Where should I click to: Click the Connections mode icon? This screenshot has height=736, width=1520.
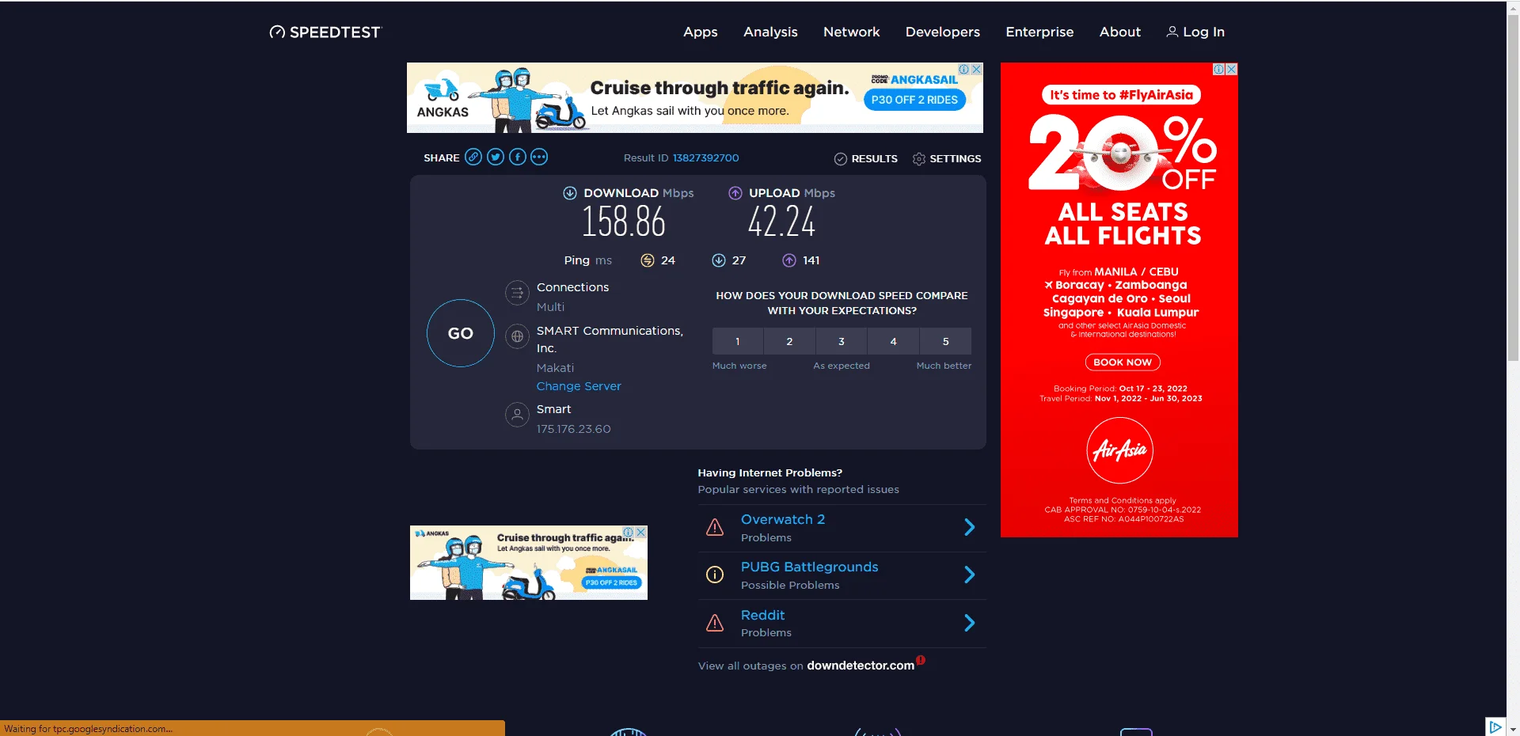(x=517, y=293)
